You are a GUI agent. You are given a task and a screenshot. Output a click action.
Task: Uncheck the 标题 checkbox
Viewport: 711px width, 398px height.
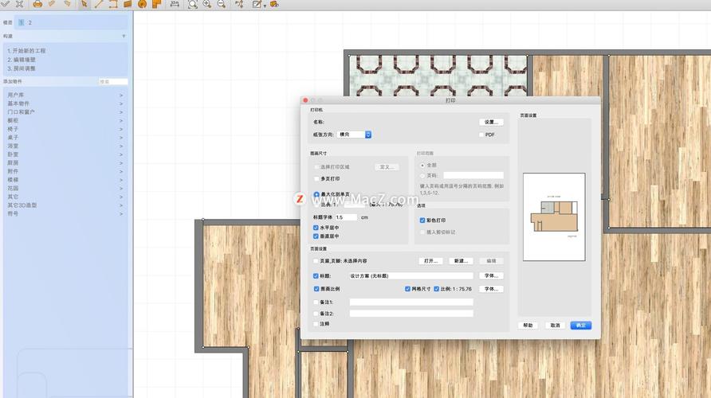tap(316, 275)
